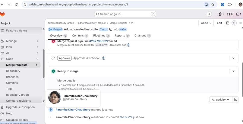Open pdharchaudhury-group breadcrumb

(x=61, y=23)
